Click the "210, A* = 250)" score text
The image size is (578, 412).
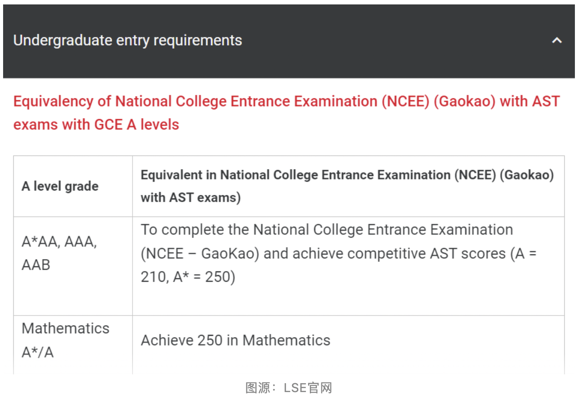[x=188, y=277]
